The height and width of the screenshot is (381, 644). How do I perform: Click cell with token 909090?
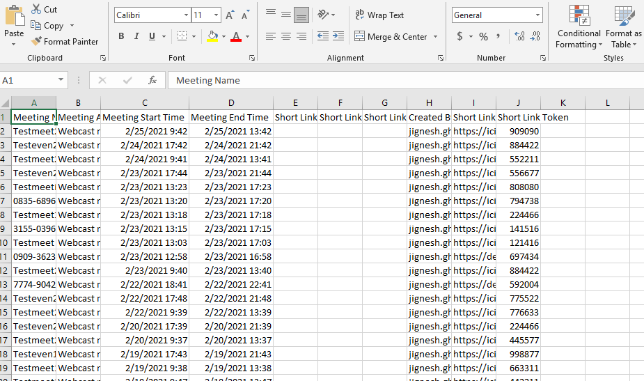point(518,131)
